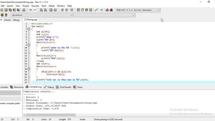This screenshot has height=121, width=215.
Task: Open the Help menu
Action: 70,6
